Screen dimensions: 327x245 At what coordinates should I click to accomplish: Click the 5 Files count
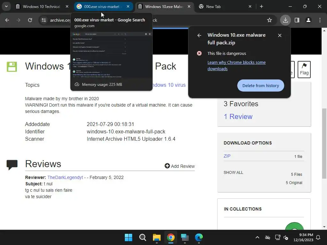tap(297, 174)
